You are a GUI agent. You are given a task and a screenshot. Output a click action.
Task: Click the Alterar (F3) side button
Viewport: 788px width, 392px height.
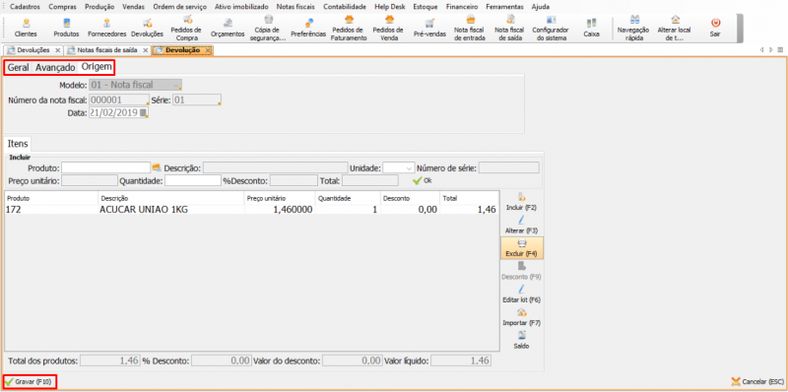click(x=522, y=225)
